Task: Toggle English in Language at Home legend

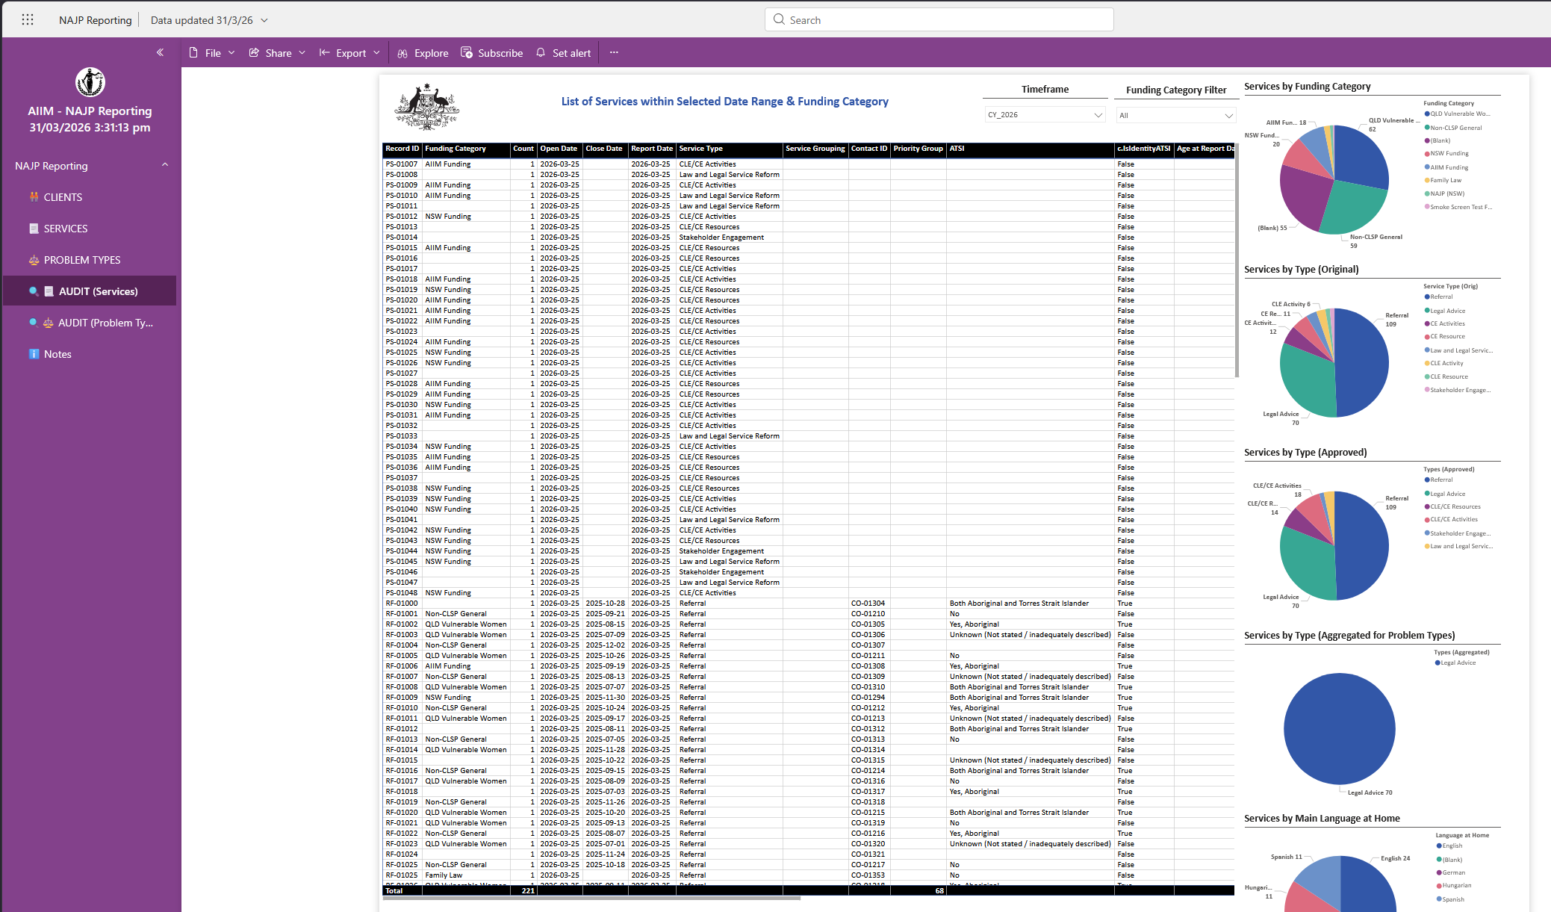Action: [1452, 846]
